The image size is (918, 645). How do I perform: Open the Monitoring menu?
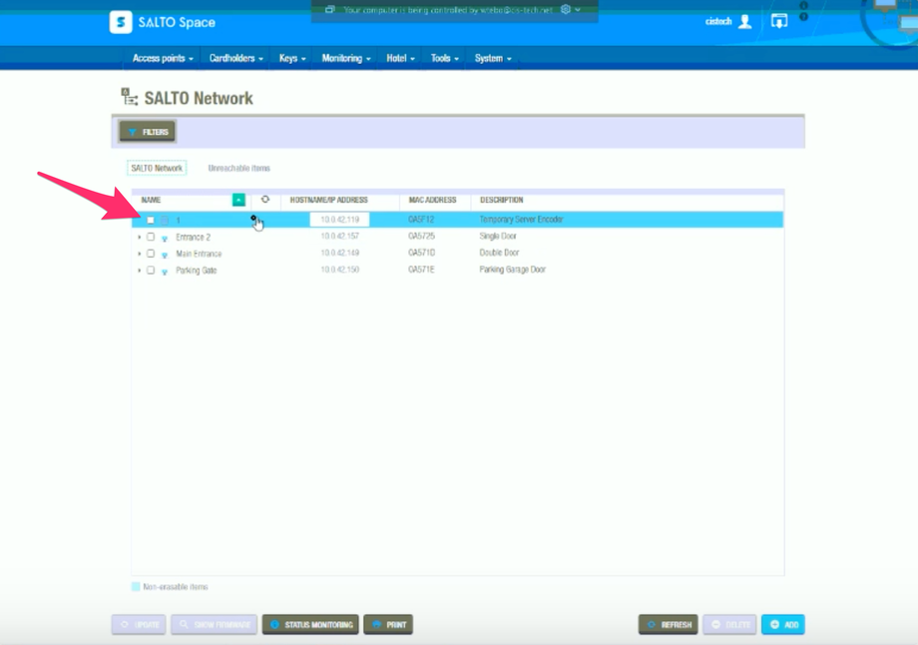pyautogui.click(x=346, y=58)
